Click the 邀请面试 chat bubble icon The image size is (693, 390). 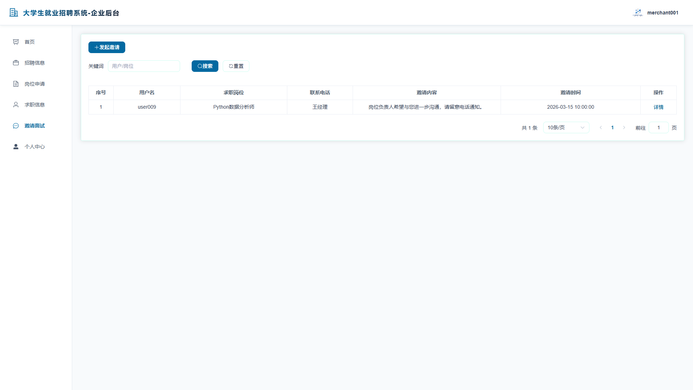16,126
